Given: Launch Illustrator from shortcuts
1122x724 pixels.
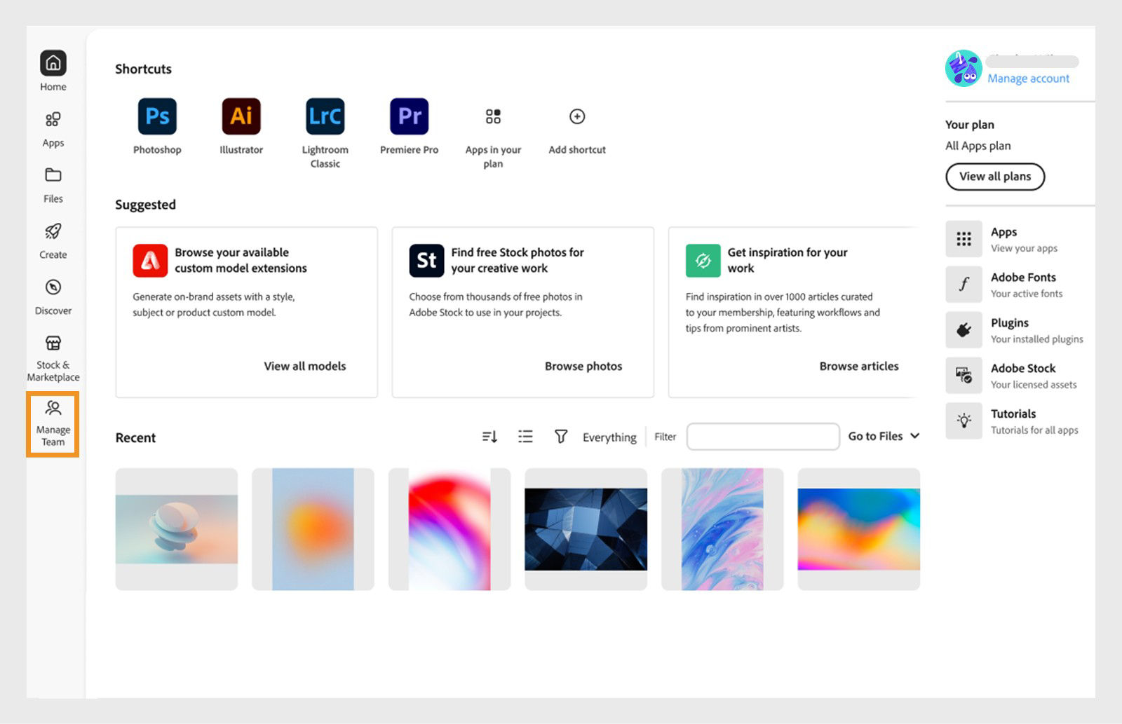Looking at the screenshot, I should pyautogui.click(x=241, y=116).
